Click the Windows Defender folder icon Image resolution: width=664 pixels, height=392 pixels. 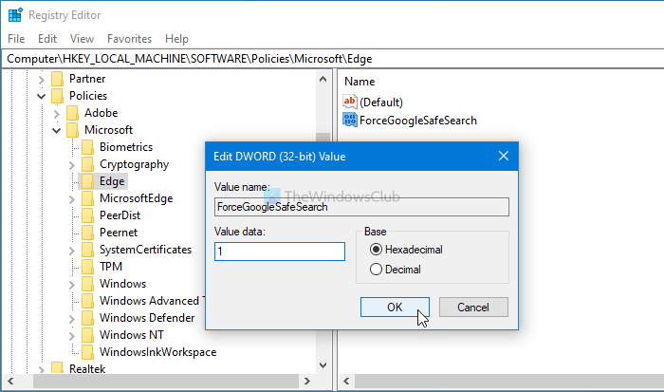pyautogui.click(x=87, y=318)
